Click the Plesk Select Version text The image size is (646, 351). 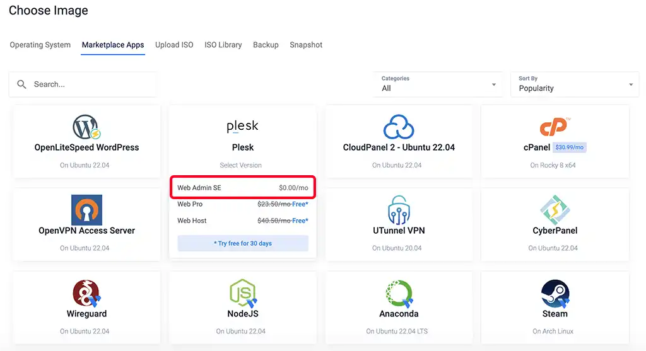click(x=240, y=165)
